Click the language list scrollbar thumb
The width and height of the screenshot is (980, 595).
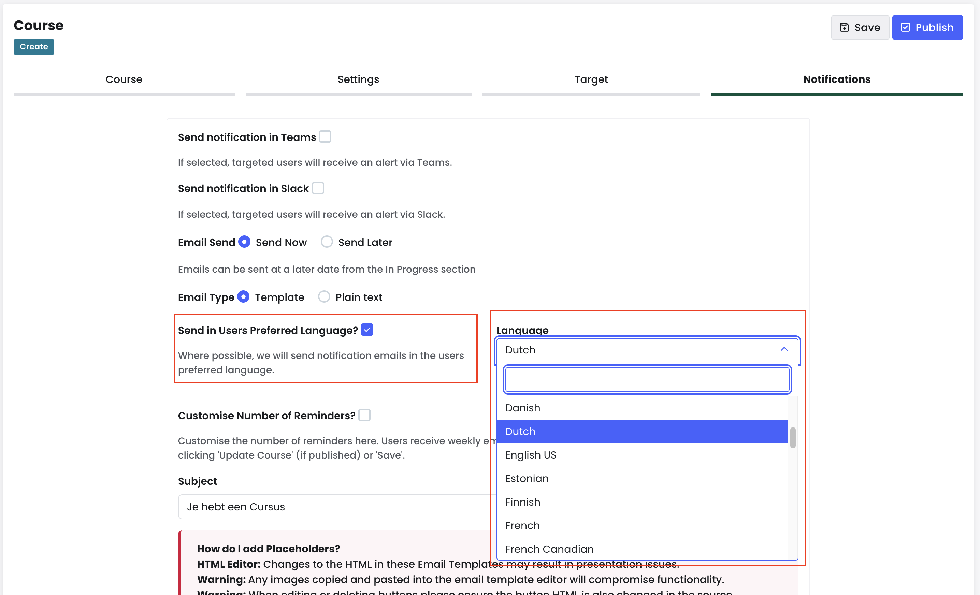click(x=793, y=437)
